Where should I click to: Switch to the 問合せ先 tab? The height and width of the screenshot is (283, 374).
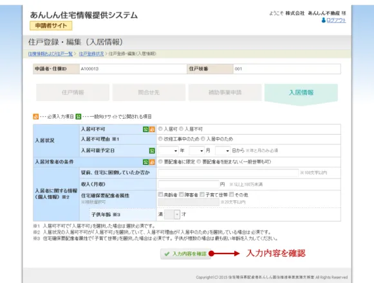click(x=149, y=92)
